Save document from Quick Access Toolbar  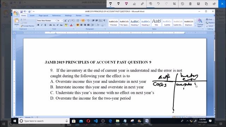21,12
